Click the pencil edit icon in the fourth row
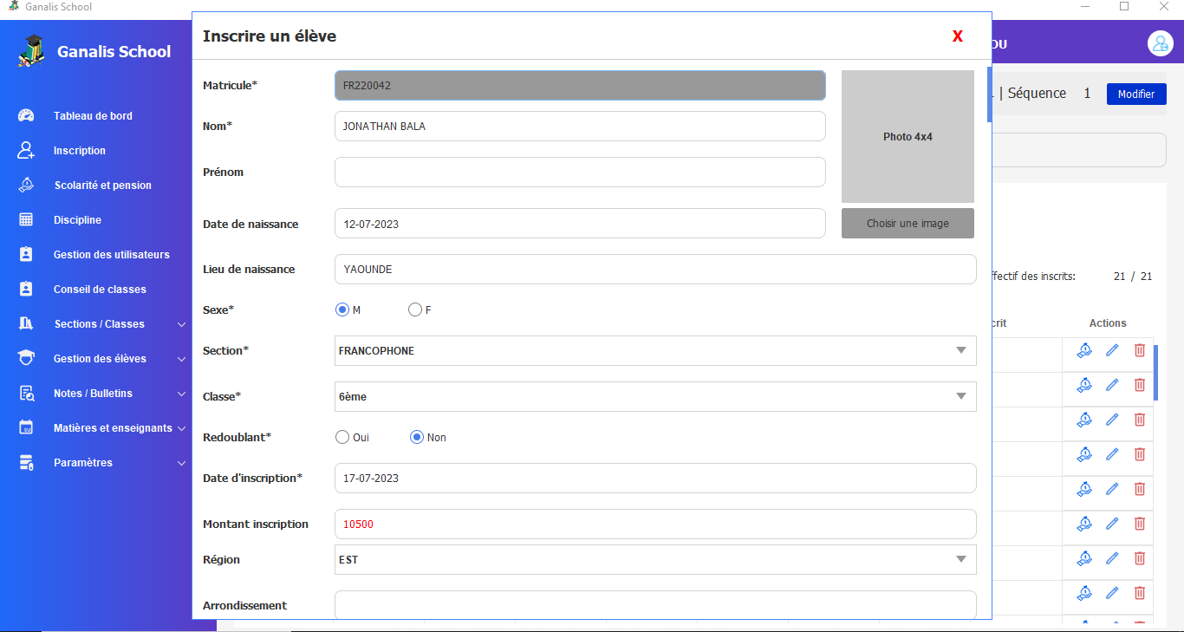Viewport: 1184px width, 632px height. [1112, 454]
